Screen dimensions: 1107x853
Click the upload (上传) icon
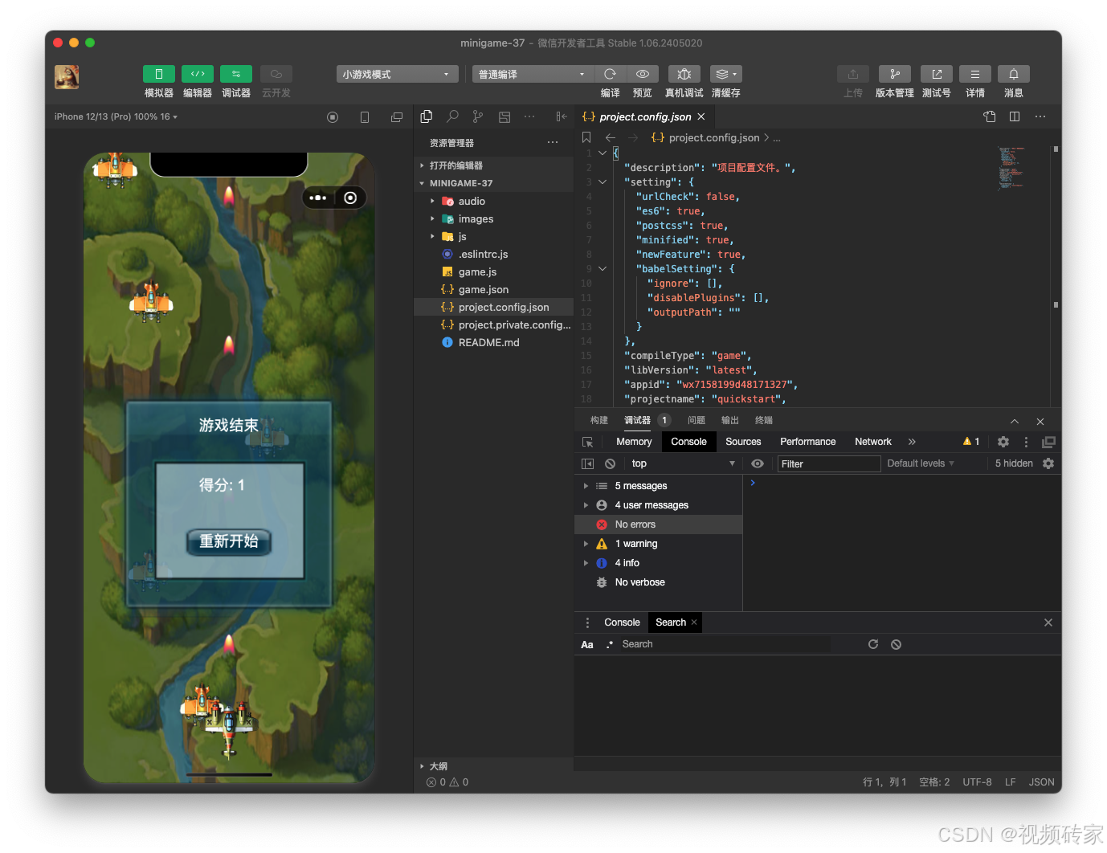[853, 74]
